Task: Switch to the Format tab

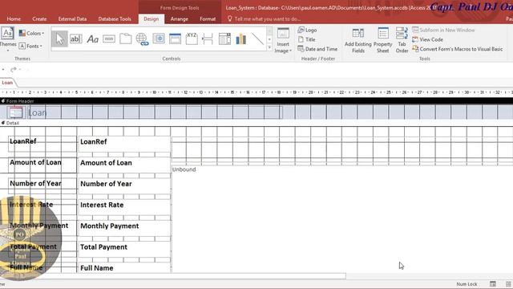Action: click(208, 19)
